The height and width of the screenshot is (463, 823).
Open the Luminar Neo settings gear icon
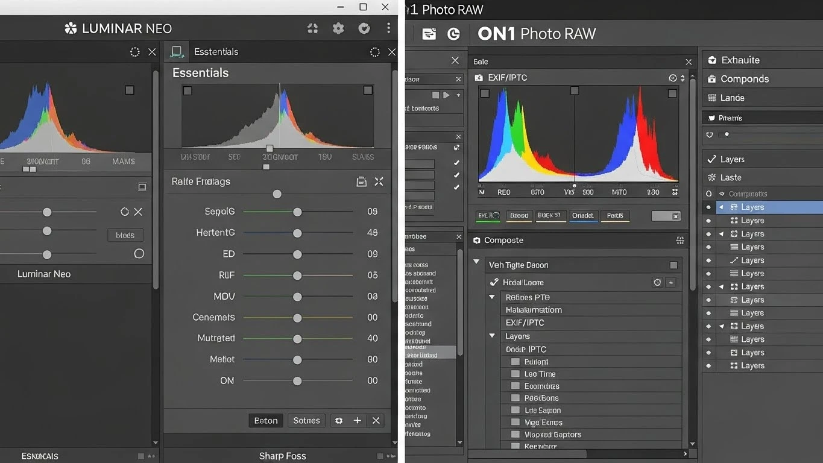338,28
